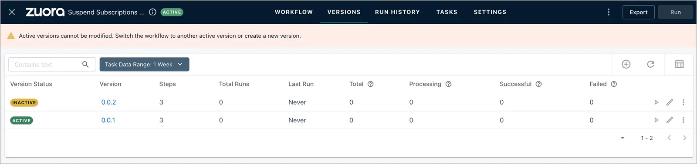Go to previous page chevron
Viewport: 697px width, 164px height.
pos(669,138)
